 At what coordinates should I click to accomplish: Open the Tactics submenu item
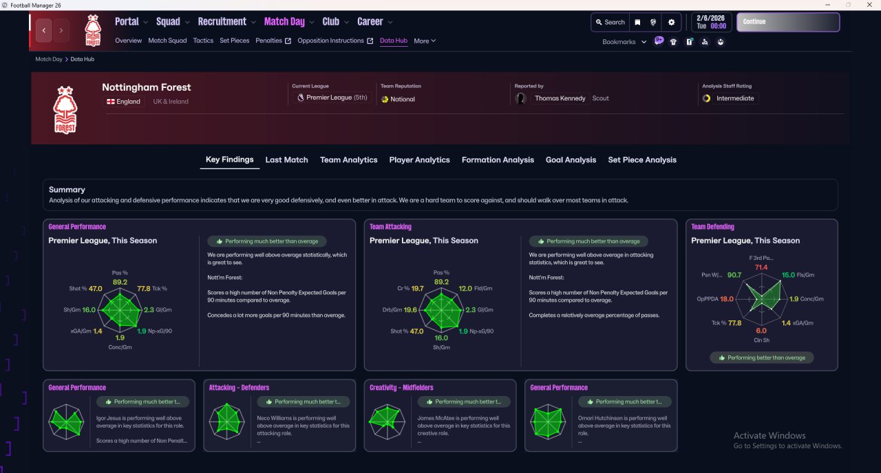[x=203, y=41]
